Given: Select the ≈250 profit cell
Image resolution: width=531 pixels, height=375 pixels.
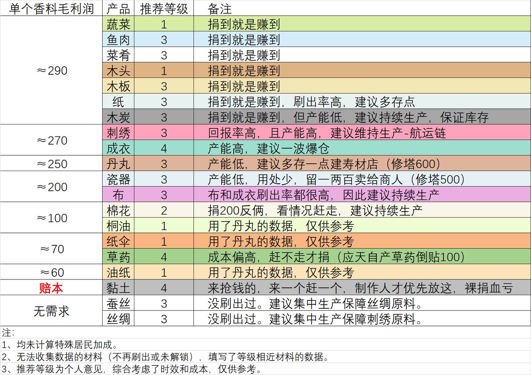Looking at the screenshot, I should (x=51, y=164).
